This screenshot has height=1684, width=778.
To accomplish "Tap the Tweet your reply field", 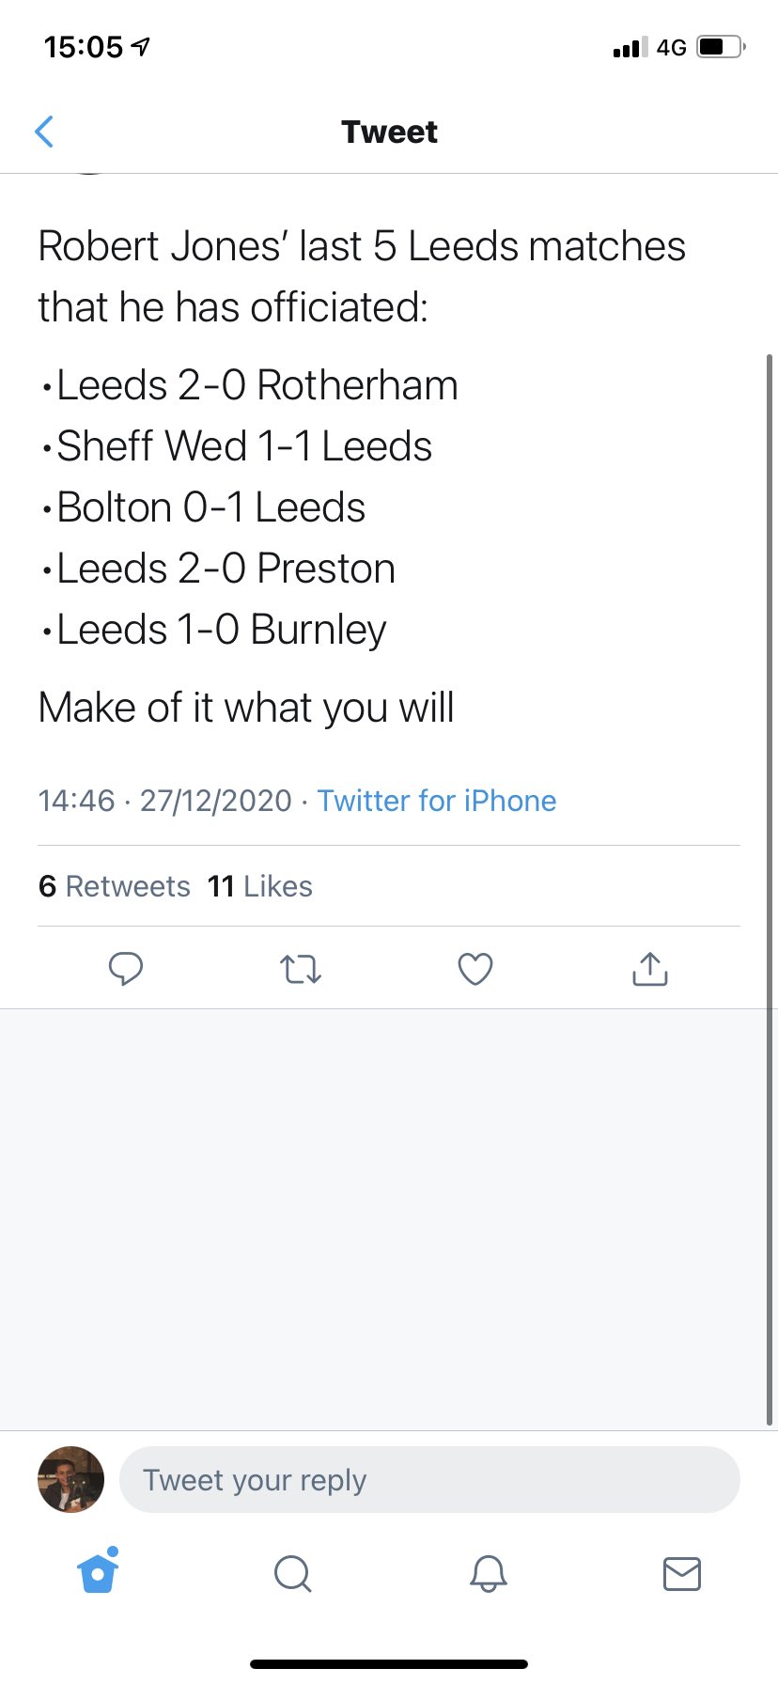I will point(429,1480).
